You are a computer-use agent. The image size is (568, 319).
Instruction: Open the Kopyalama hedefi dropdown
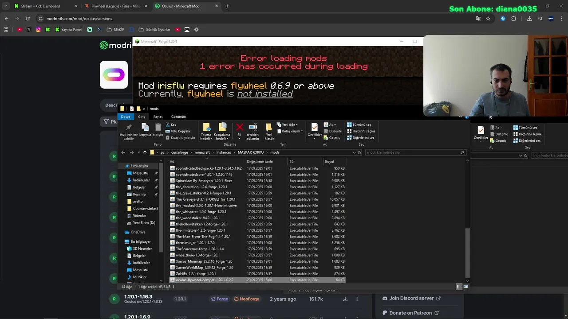[222, 132]
